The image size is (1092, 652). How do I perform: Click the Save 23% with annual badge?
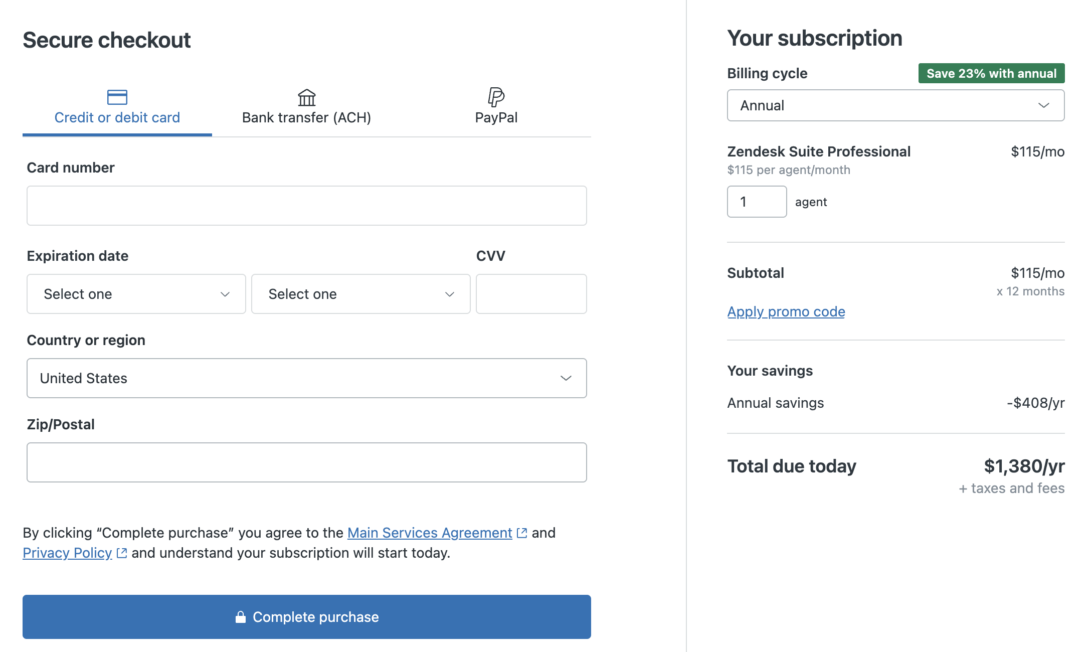click(x=992, y=73)
